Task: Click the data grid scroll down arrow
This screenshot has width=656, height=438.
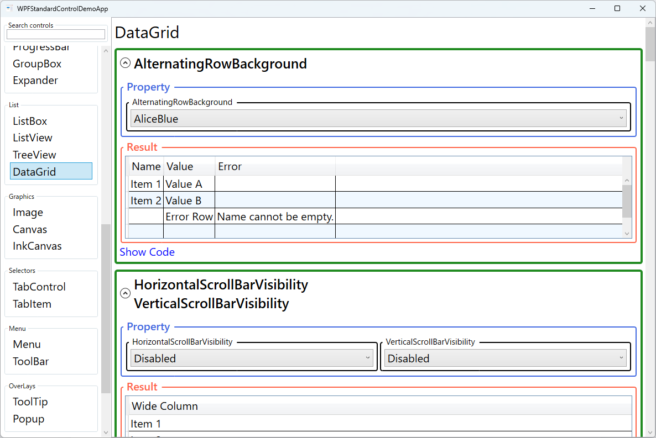Action: coord(627,234)
